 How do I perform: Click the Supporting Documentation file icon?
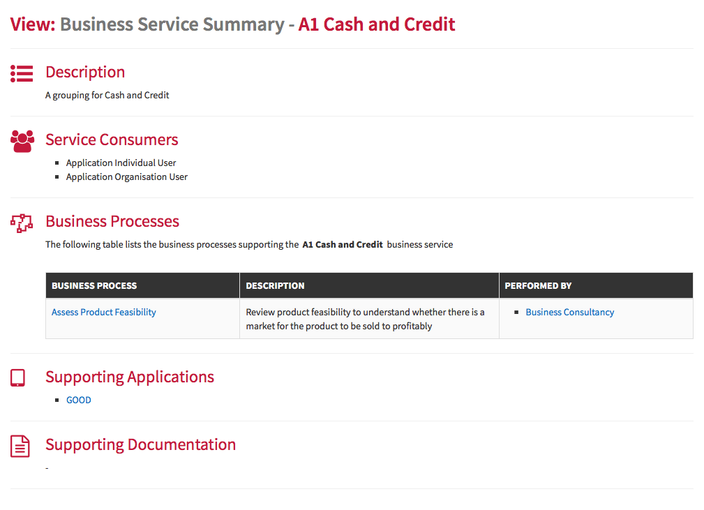click(20, 447)
